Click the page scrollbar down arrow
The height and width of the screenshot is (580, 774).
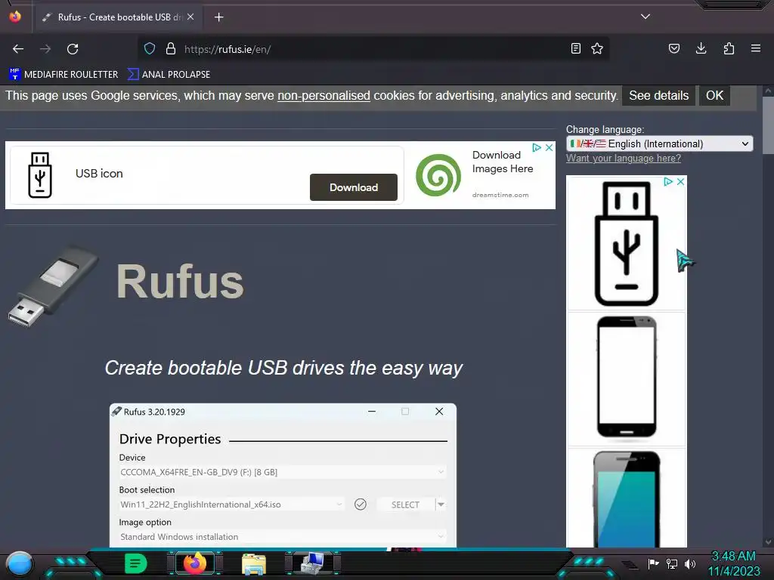coord(768,542)
